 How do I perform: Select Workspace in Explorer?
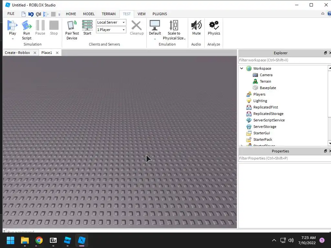262,68
